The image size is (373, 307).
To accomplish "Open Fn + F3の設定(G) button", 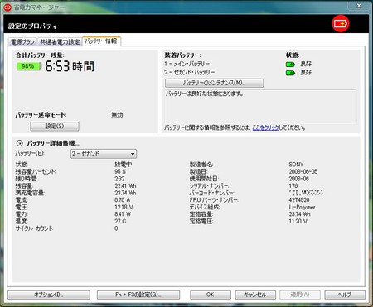I will [138, 295].
